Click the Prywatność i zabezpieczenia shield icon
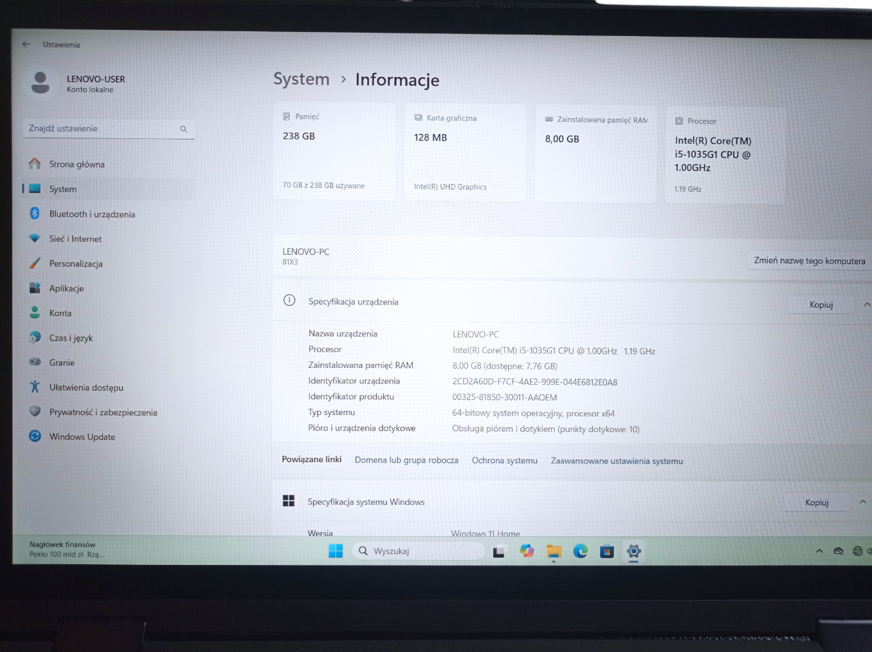 (x=35, y=412)
